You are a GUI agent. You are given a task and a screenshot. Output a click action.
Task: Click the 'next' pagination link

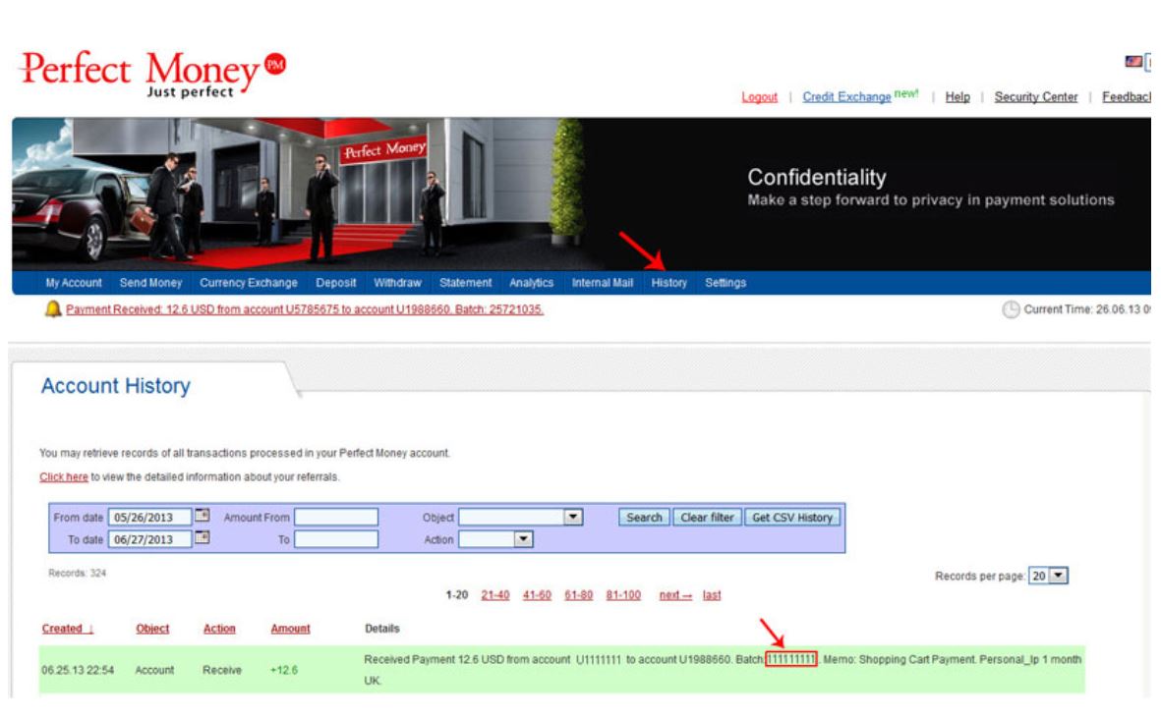(675, 595)
